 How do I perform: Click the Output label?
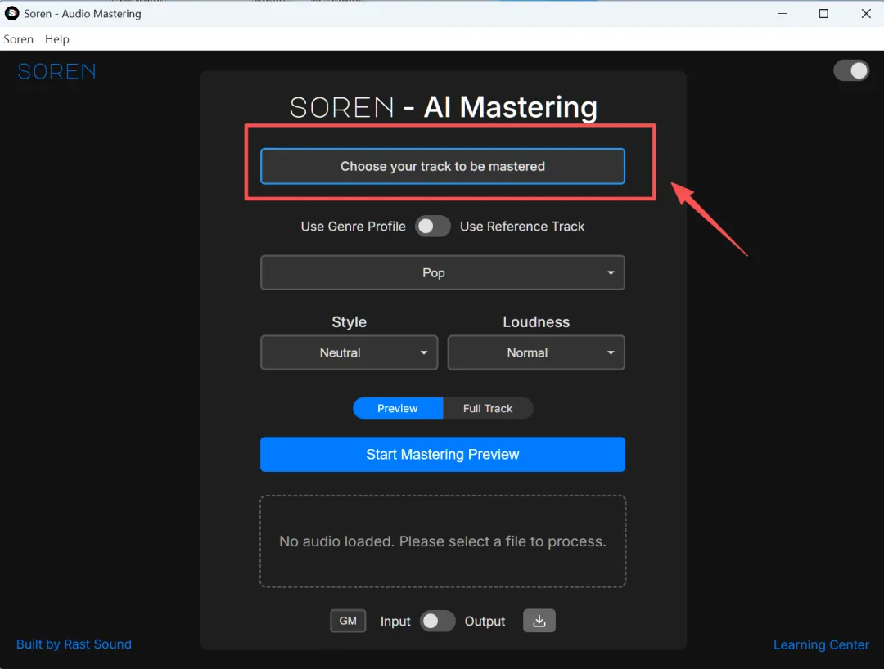coord(485,621)
